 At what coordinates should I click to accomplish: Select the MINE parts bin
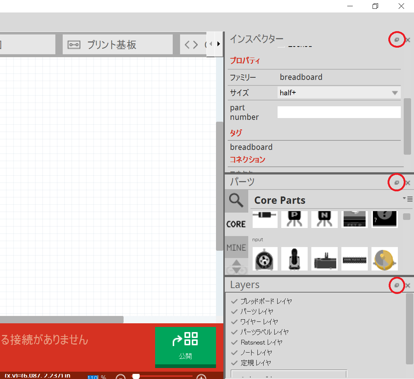pyautogui.click(x=236, y=247)
